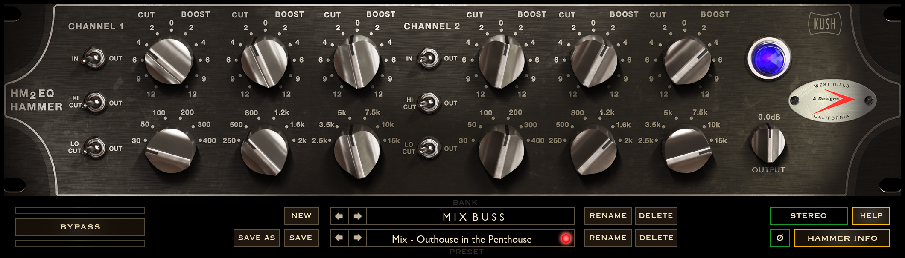Click the phase invert Ø button
The height and width of the screenshot is (258, 905).
point(779,238)
